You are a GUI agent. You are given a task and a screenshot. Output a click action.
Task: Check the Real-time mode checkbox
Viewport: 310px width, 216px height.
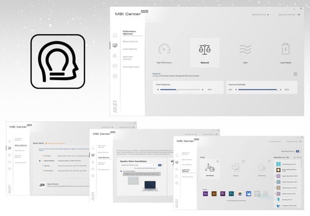point(244,161)
